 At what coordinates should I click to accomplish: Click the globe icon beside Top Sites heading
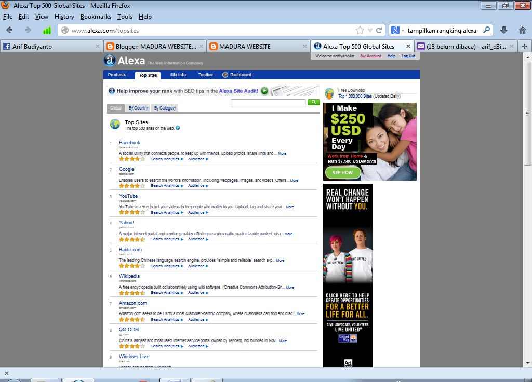coord(115,125)
